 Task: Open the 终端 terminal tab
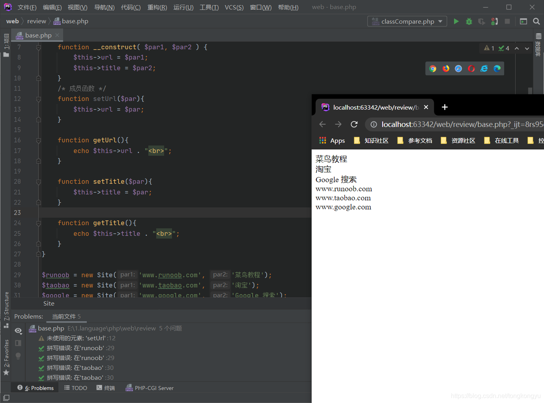click(106, 388)
